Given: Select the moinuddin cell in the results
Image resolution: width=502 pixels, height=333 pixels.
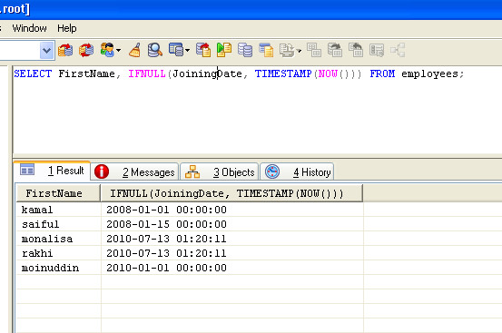Looking at the screenshot, I should coord(59,268).
